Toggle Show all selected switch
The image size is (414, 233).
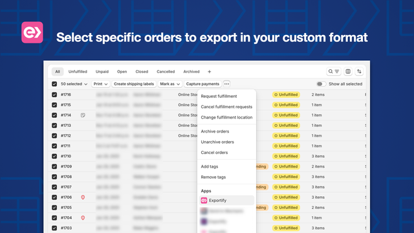click(321, 84)
